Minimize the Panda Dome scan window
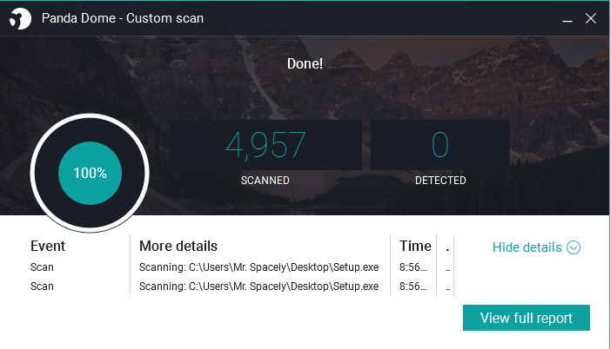610x349 pixels. pyautogui.click(x=567, y=18)
